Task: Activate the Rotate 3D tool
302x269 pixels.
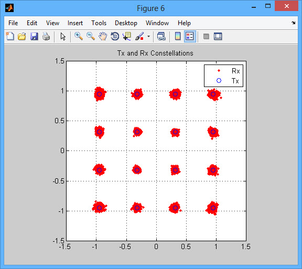Action: [115, 36]
